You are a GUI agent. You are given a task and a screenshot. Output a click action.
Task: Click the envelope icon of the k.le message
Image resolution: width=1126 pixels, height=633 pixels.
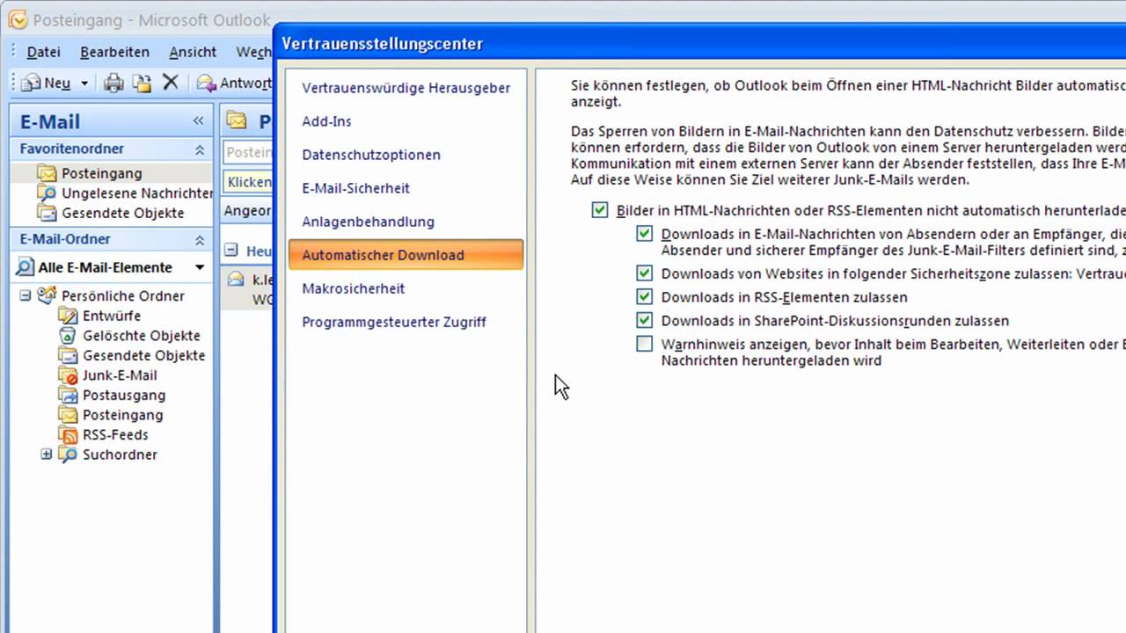click(x=236, y=280)
